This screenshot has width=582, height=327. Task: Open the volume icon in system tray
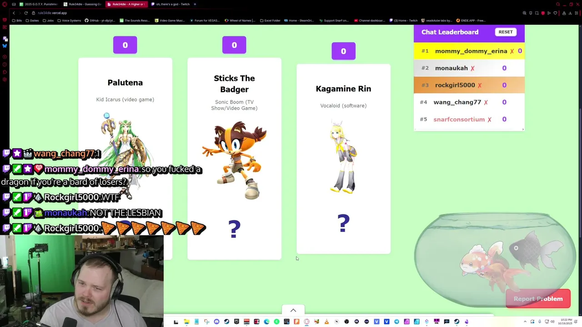[x=552, y=322]
